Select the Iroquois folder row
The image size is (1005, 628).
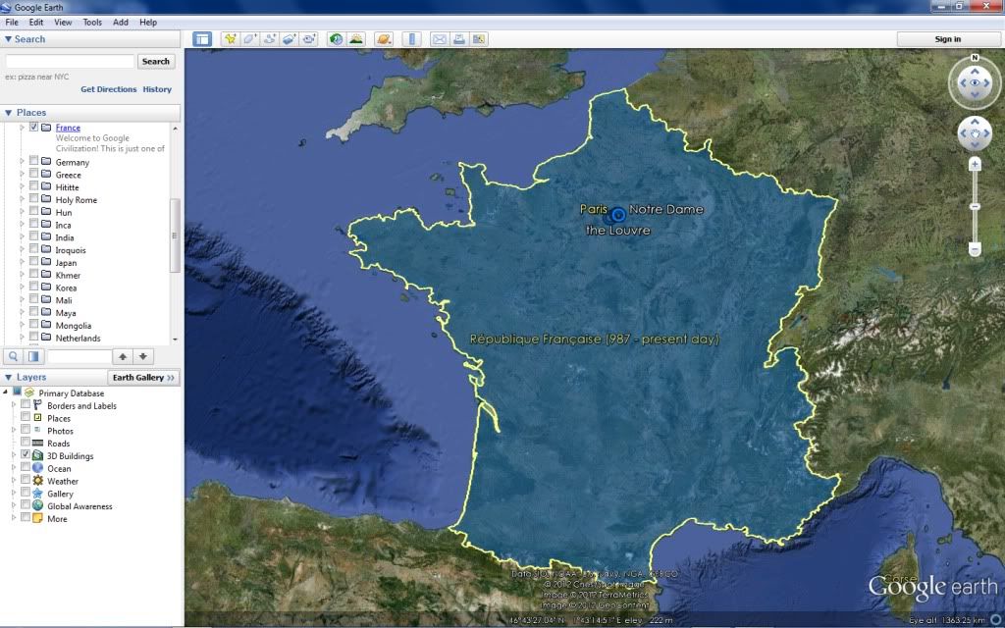pos(70,250)
